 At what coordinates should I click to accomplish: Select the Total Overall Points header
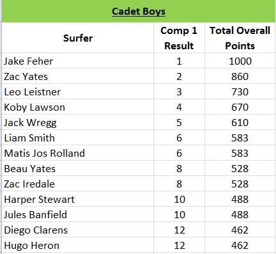coord(240,38)
